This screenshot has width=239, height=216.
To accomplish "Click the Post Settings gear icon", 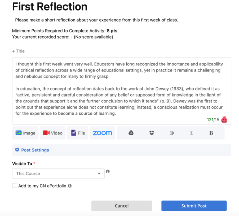I will coord(17,150).
